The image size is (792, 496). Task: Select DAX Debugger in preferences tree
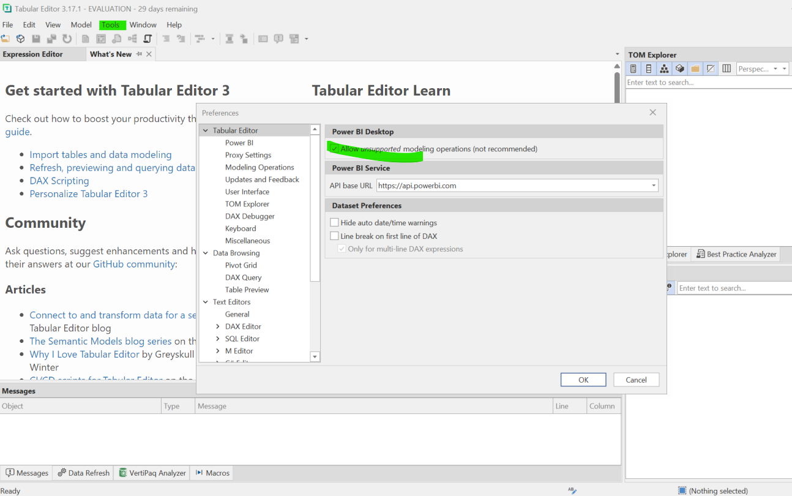[x=250, y=216]
